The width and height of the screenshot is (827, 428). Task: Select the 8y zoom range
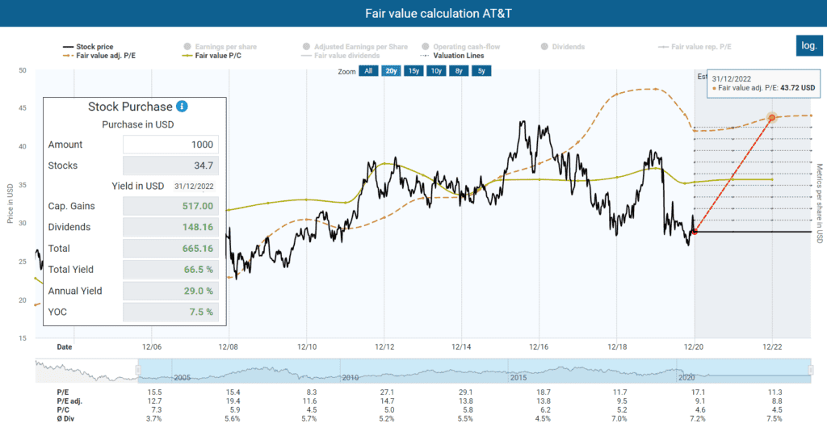coord(459,71)
